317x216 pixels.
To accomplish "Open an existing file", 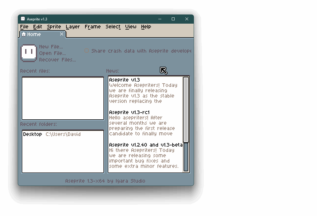I will [x=51, y=53].
